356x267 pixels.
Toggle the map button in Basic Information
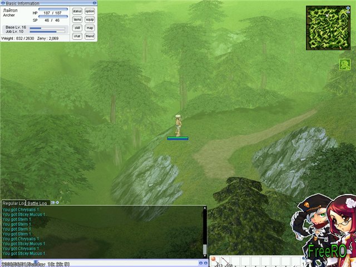pyautogui.click(x=90, y=28)
